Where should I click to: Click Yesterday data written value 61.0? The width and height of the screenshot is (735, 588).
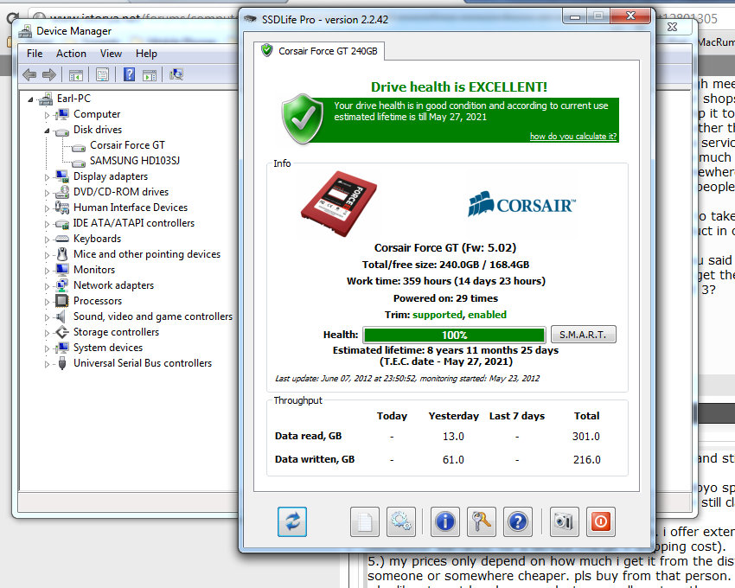tap(453, 459)
